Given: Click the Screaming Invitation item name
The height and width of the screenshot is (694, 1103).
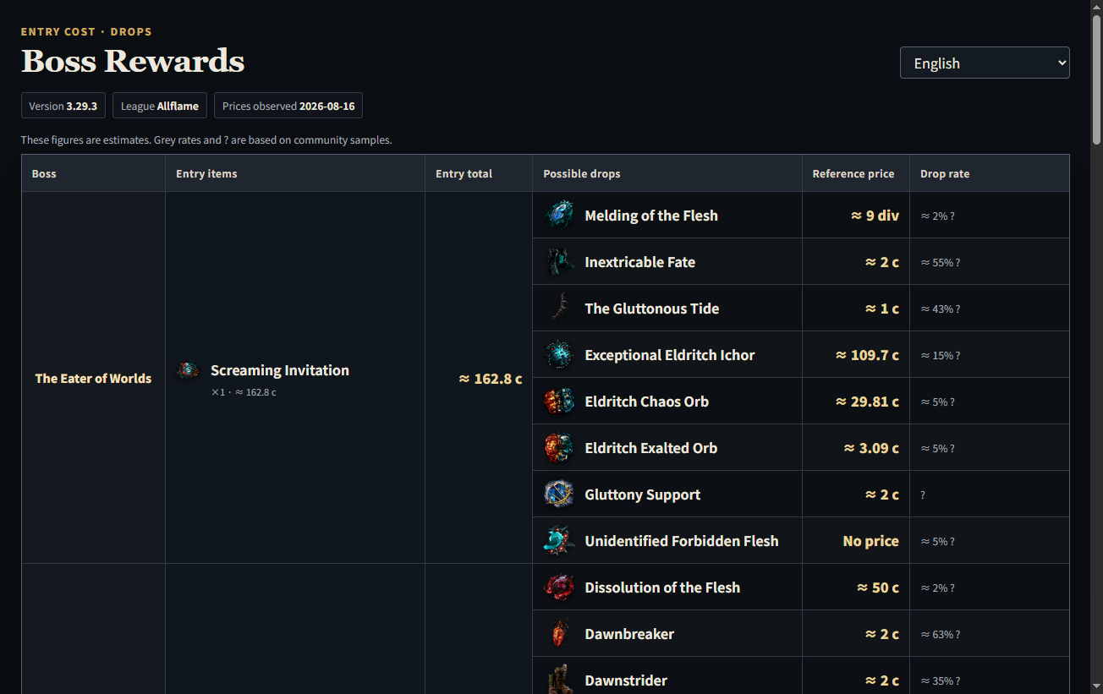Looking at the screenshot, I should [x=280, y=370].
